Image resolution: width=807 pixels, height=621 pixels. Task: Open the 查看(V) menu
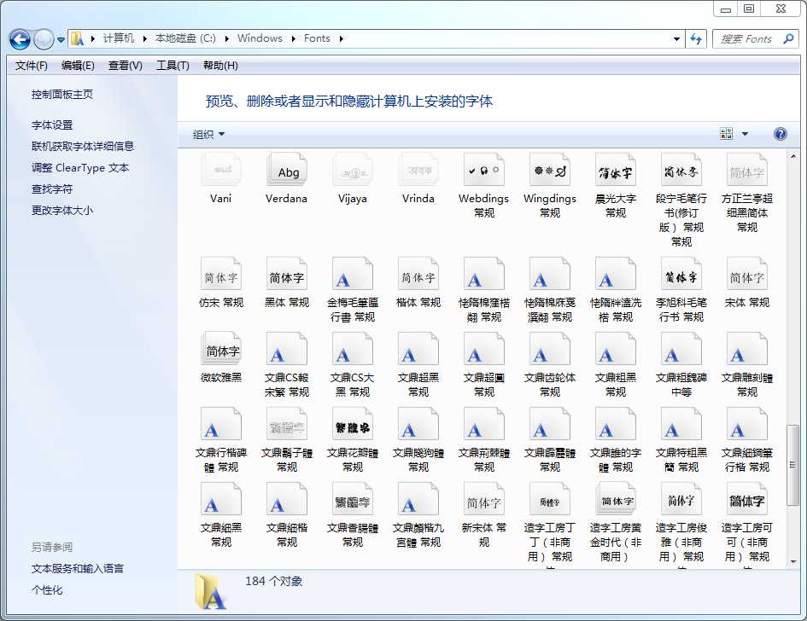(x=125, y=66)
